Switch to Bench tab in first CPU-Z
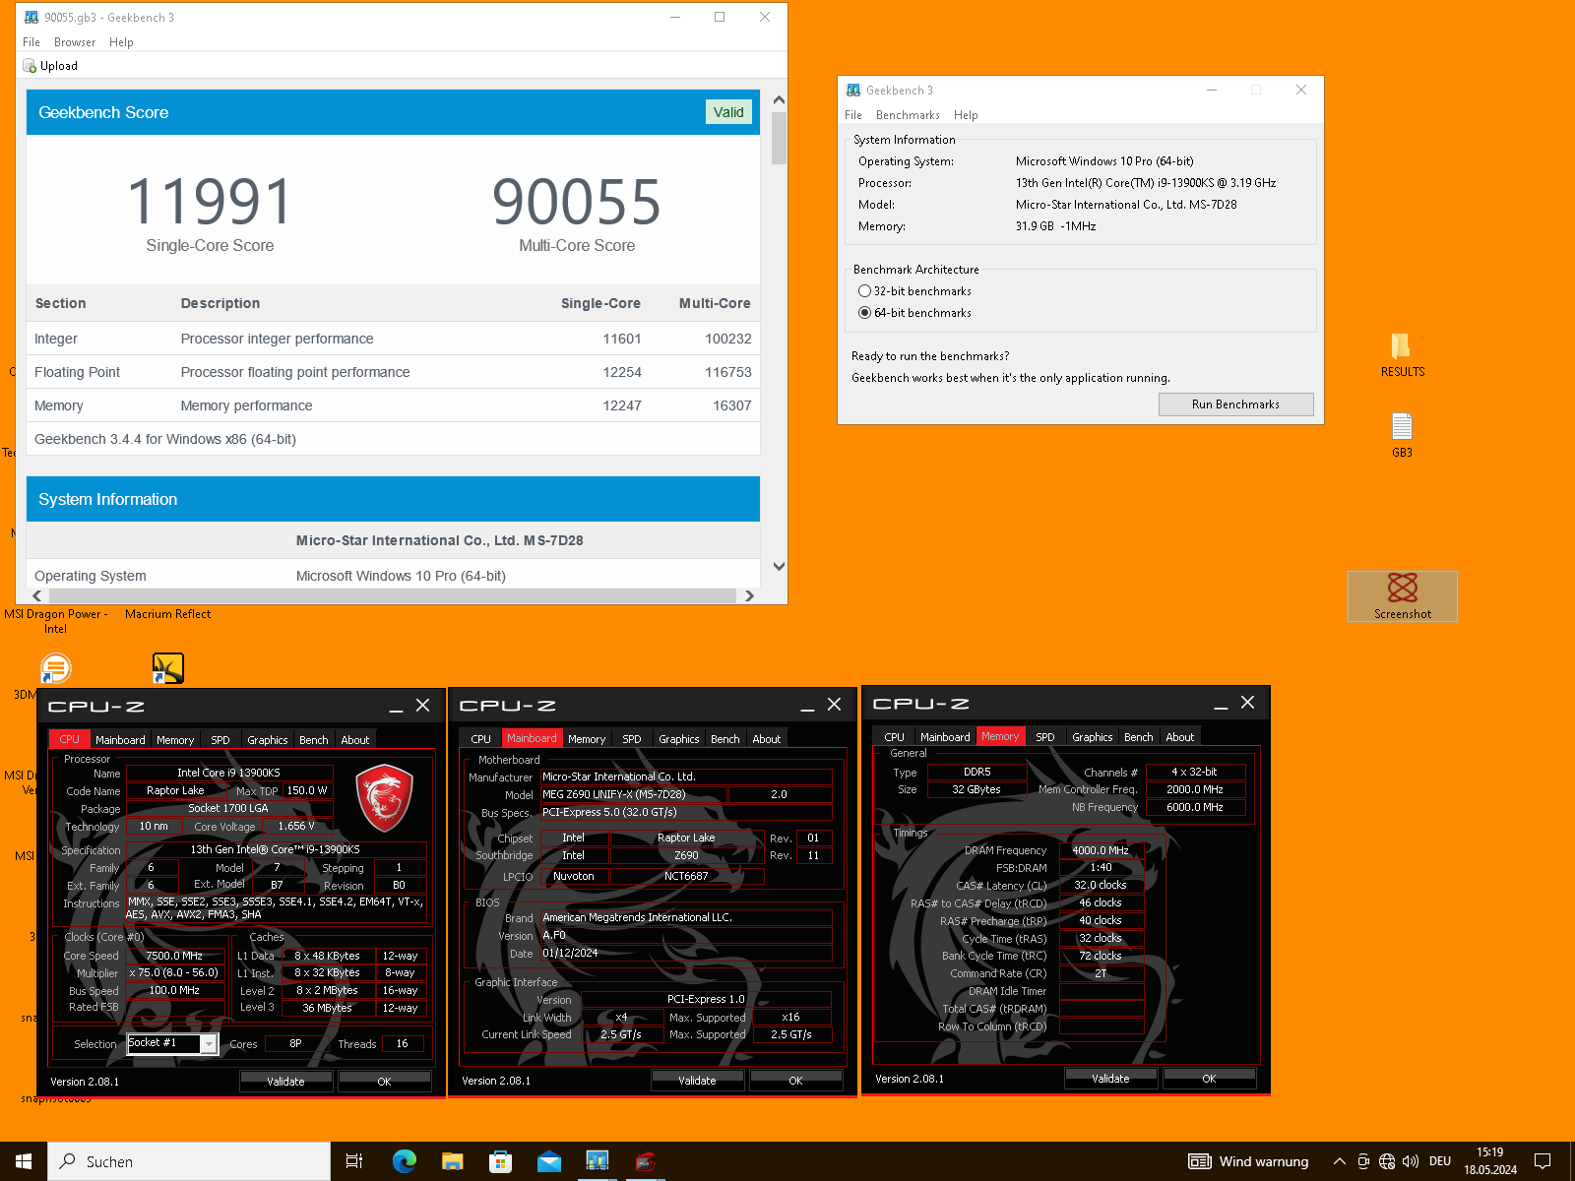This screenshot has height=1181, width=1575. click(x=314, y=740)
